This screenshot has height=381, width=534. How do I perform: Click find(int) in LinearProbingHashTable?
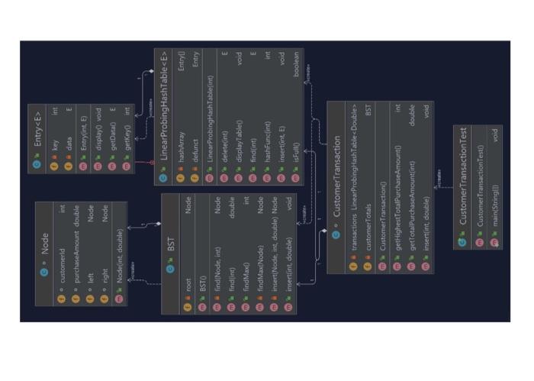pyautogui.click(x=253, y=150)
